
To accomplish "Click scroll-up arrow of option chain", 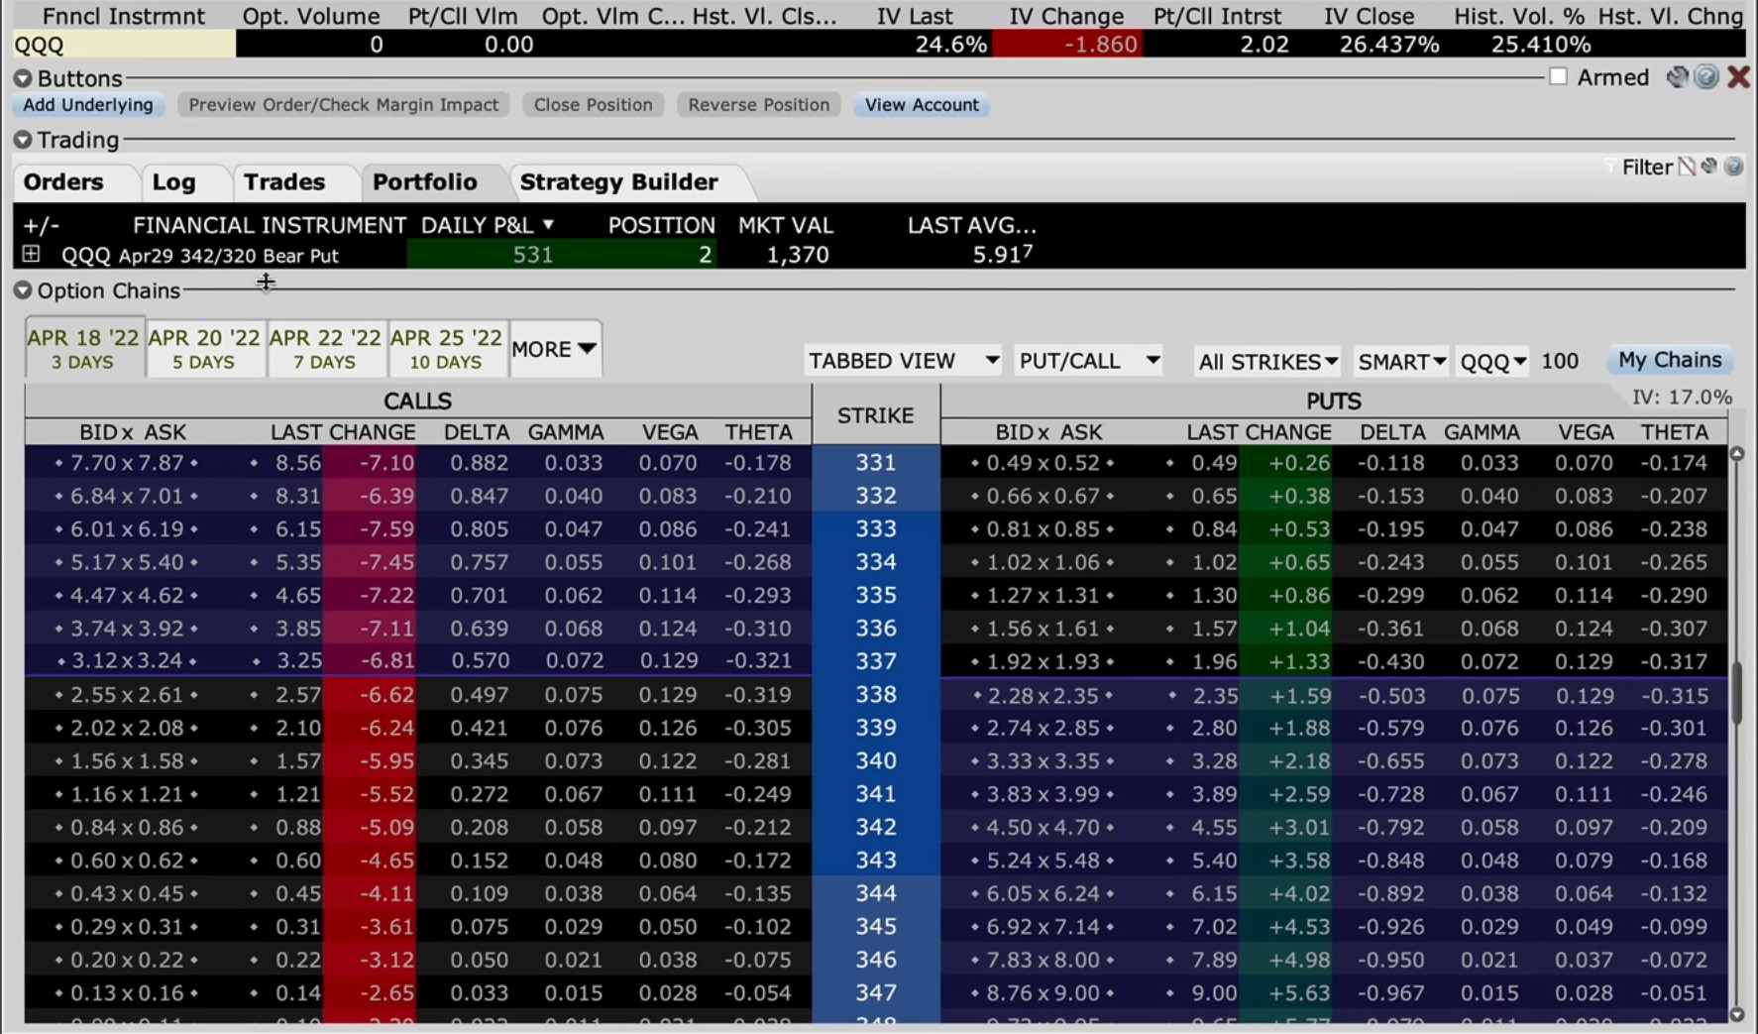I will pyautogui.click(x=1736, y=454).
